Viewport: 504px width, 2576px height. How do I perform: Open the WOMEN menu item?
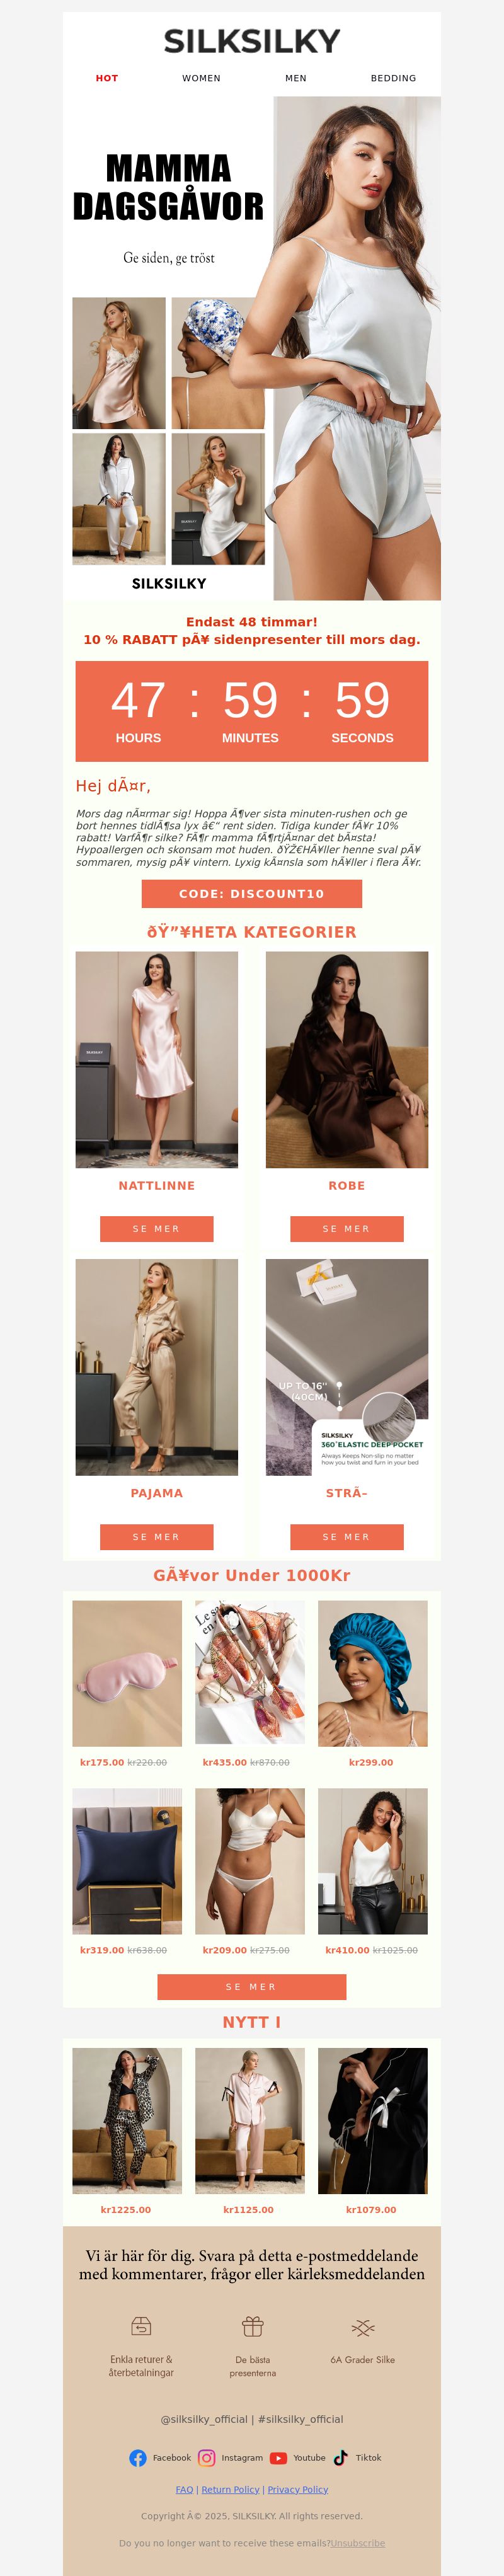click(x=201, y=78)
